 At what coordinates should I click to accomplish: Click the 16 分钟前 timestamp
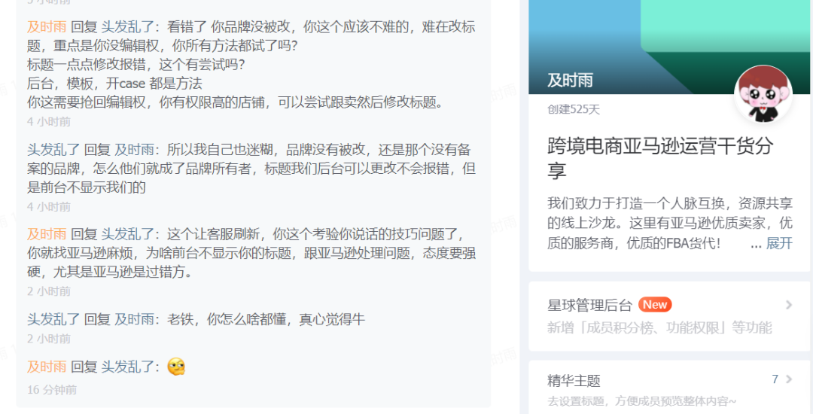pyautogui.click(x=52, y=390)
